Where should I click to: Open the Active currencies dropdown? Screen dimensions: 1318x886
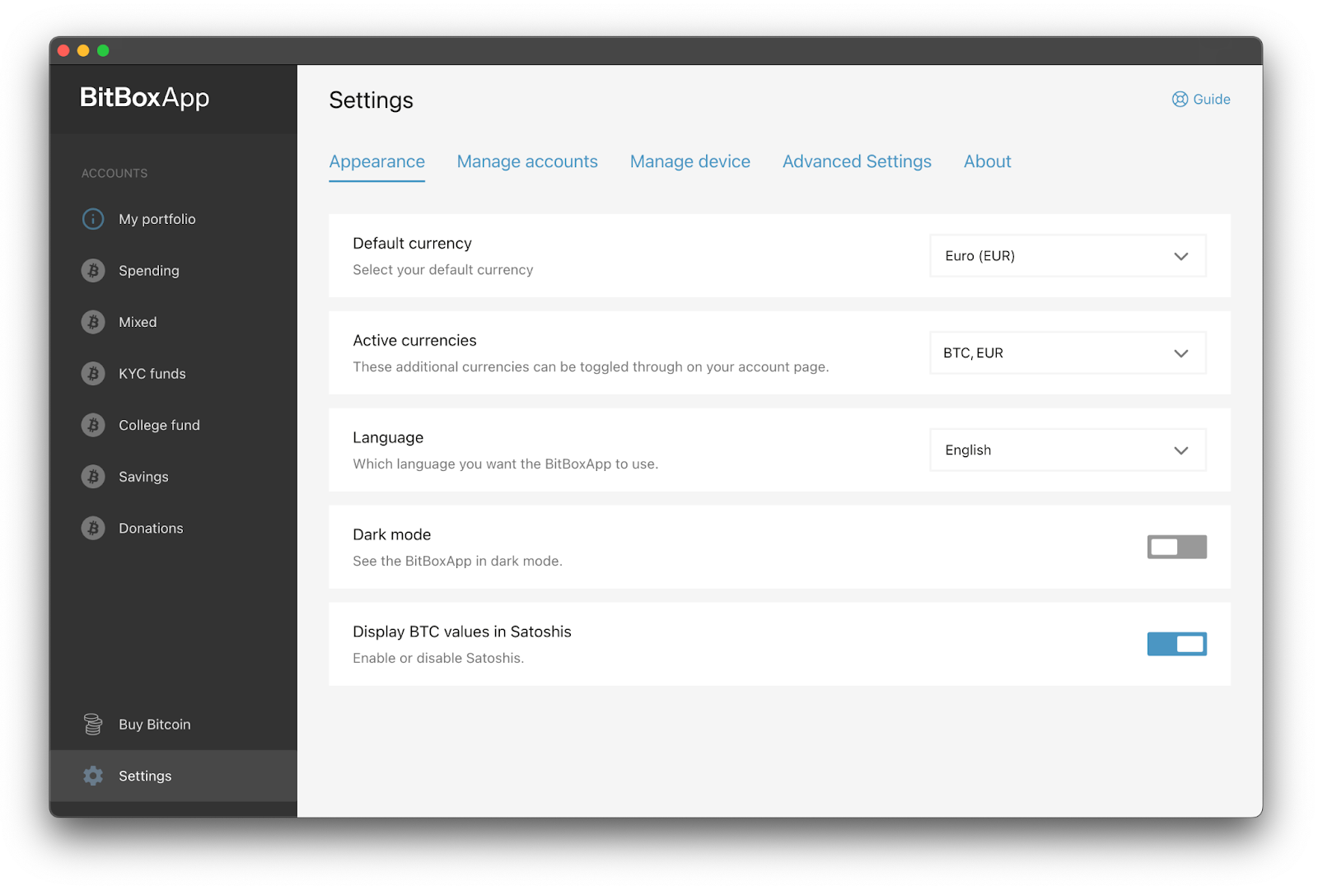[1068, 353]
